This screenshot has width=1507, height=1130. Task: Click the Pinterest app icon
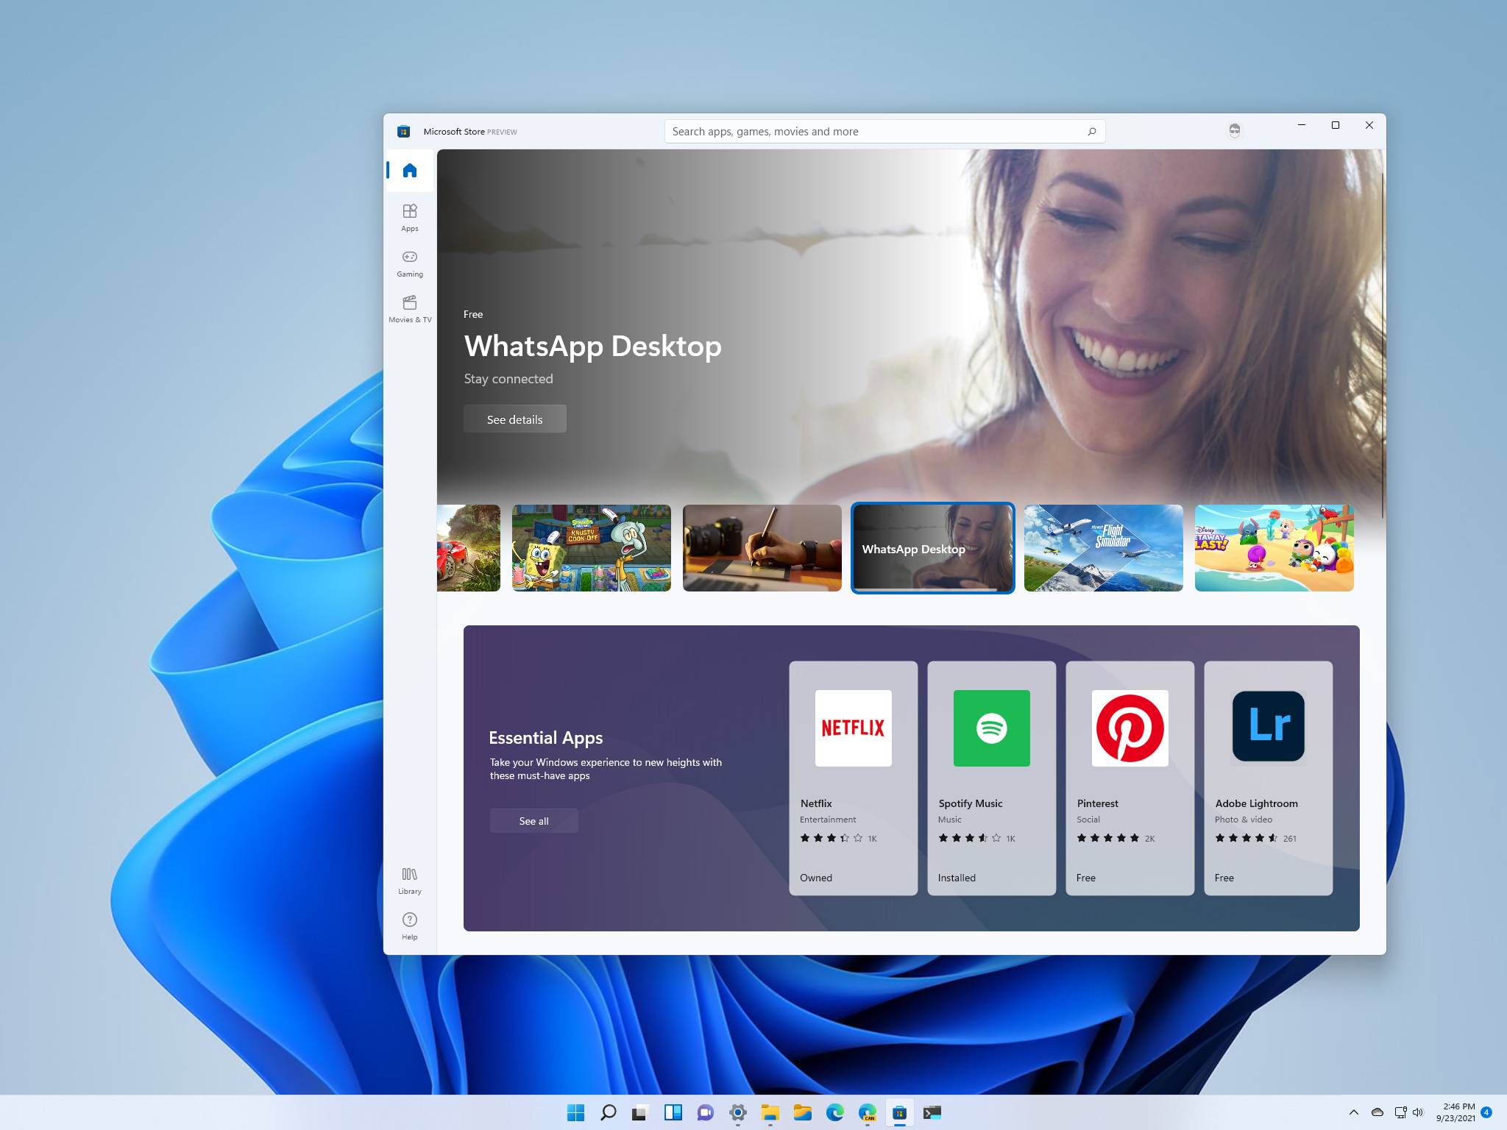1130,728
